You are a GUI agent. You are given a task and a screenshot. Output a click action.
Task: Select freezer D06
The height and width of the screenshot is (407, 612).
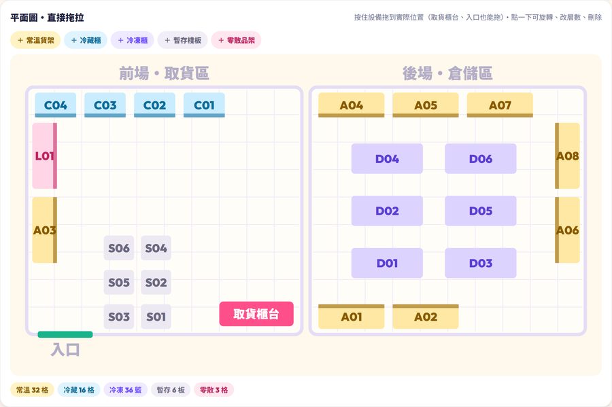tap(481, 159)
